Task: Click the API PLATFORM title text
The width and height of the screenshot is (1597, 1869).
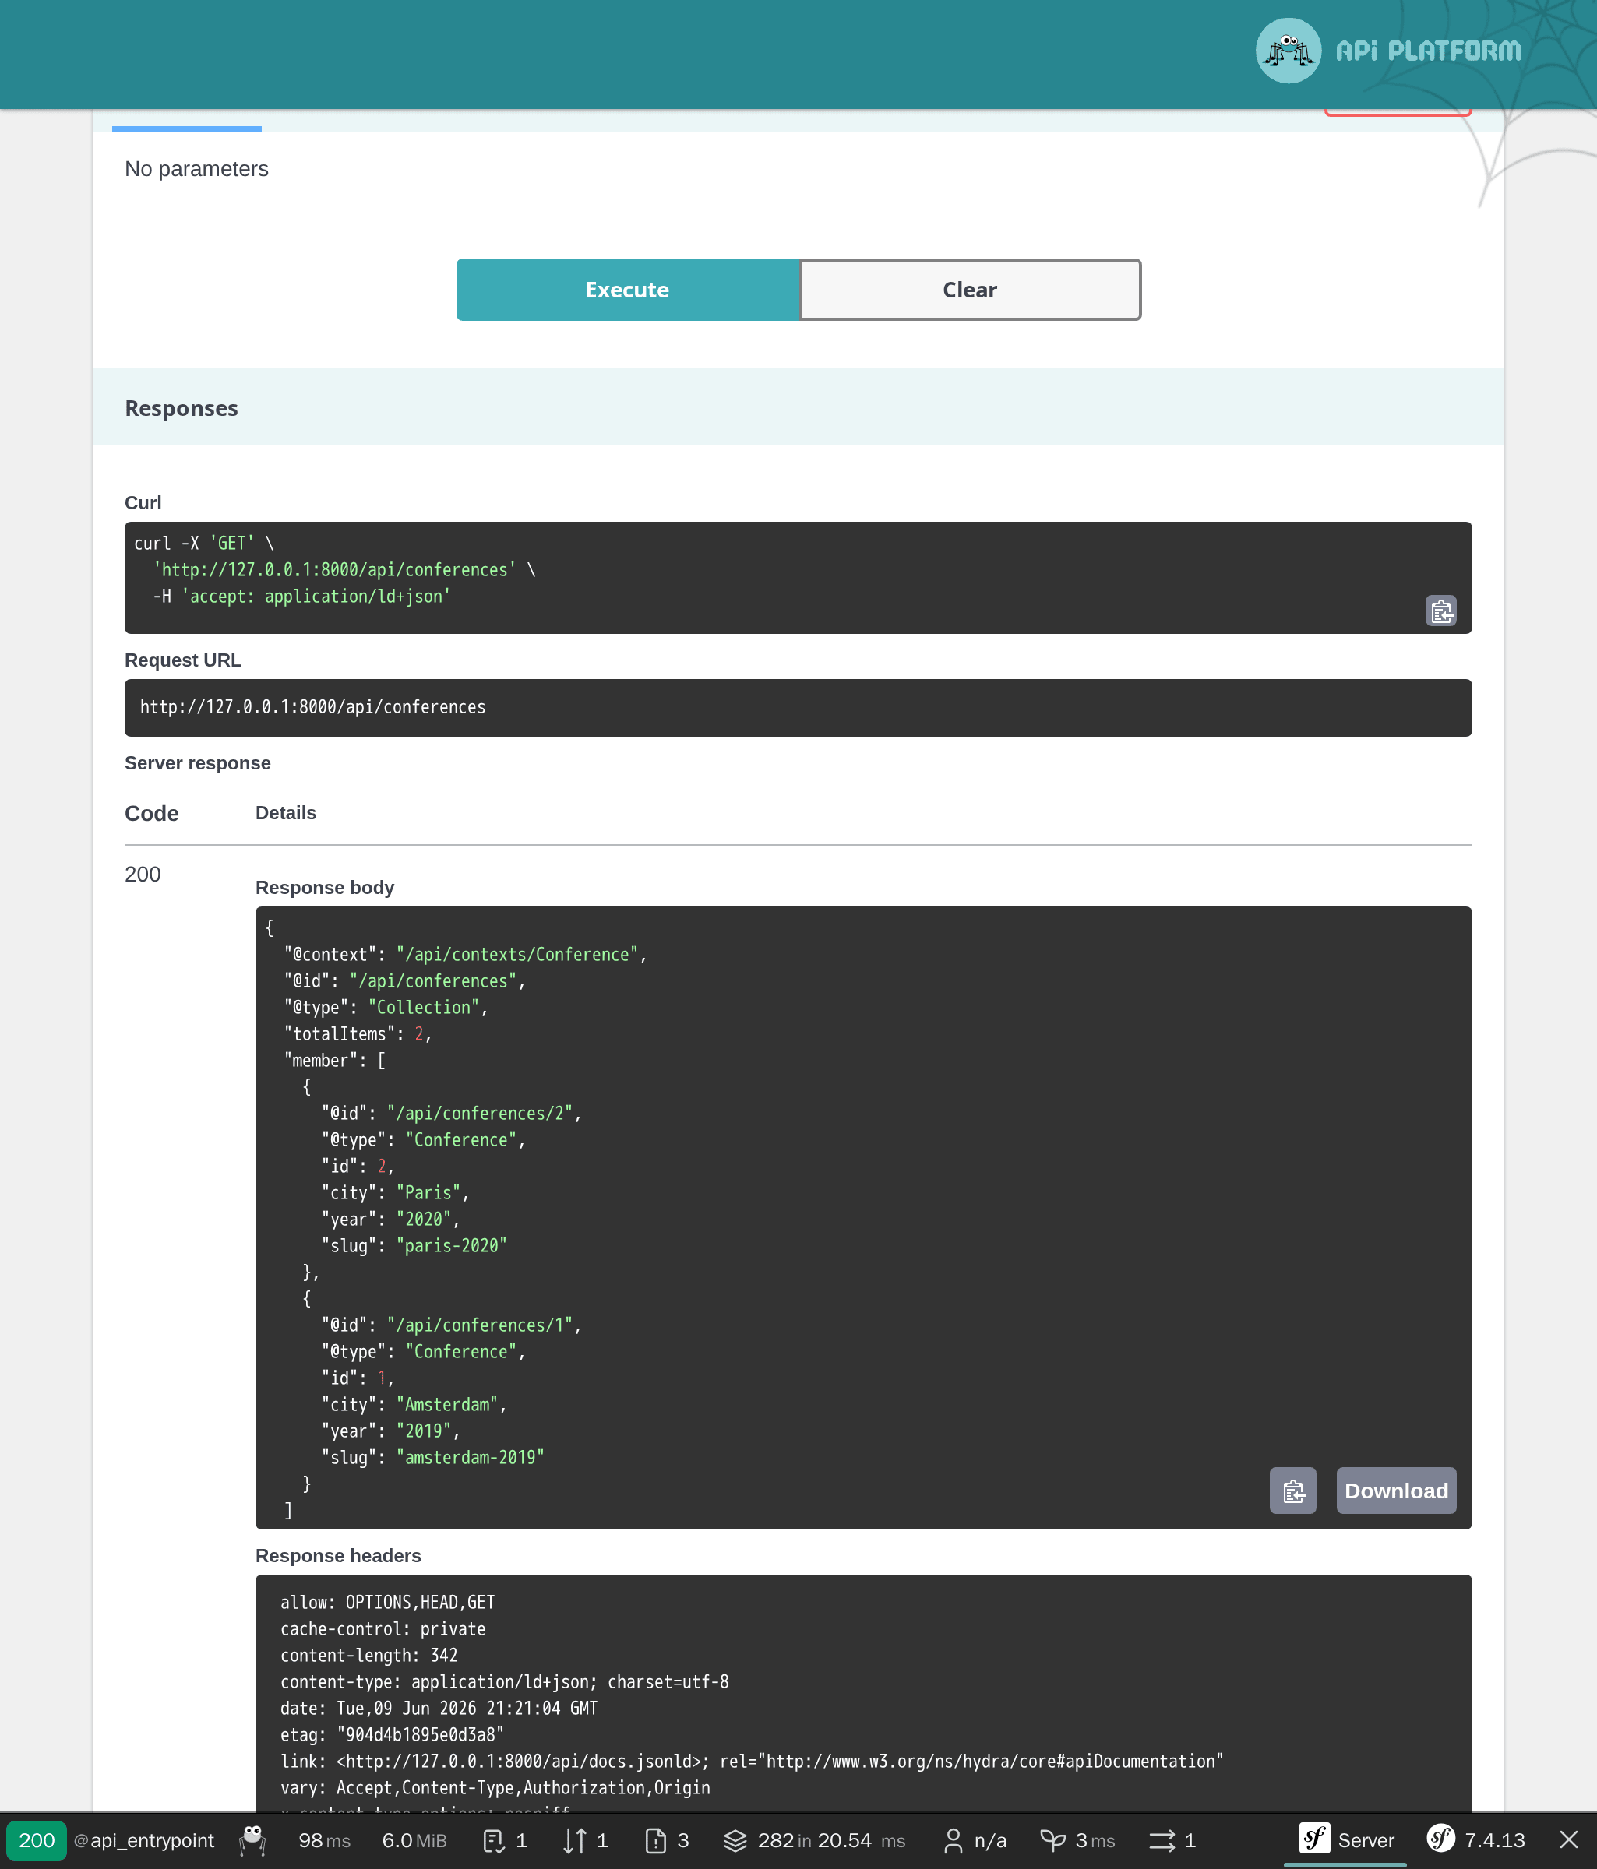Action: (x=1428, y=51)
